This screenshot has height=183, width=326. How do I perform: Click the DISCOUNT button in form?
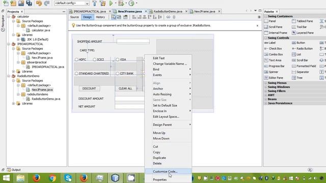(x=89, y=88)
